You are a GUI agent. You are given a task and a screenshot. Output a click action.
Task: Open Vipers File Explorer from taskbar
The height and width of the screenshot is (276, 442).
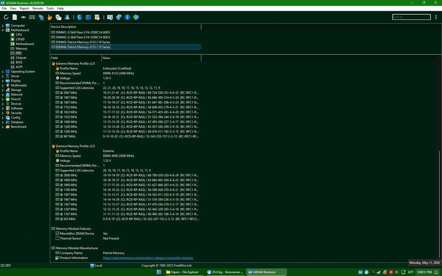[183, 272]
